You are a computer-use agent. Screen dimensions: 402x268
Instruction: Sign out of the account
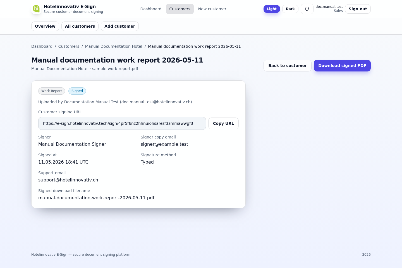coord(358,9)
